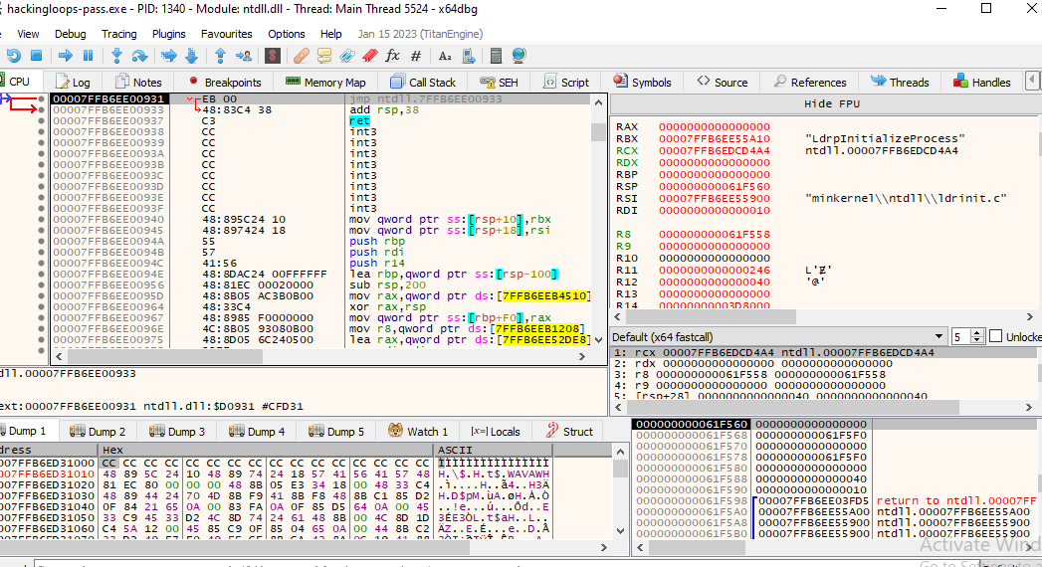Image resolution: width=1042 pixels, height=567 pixels.
Task: Click the fx Functions icon
Action: [392, 56]
